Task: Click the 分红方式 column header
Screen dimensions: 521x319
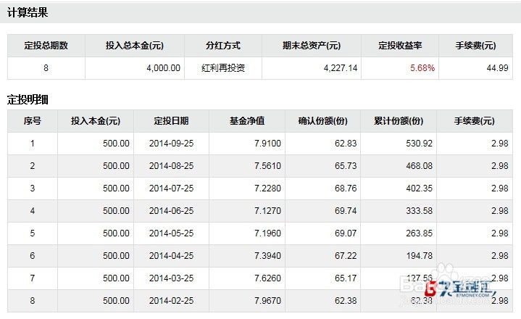Action: (x=223, y=46)
